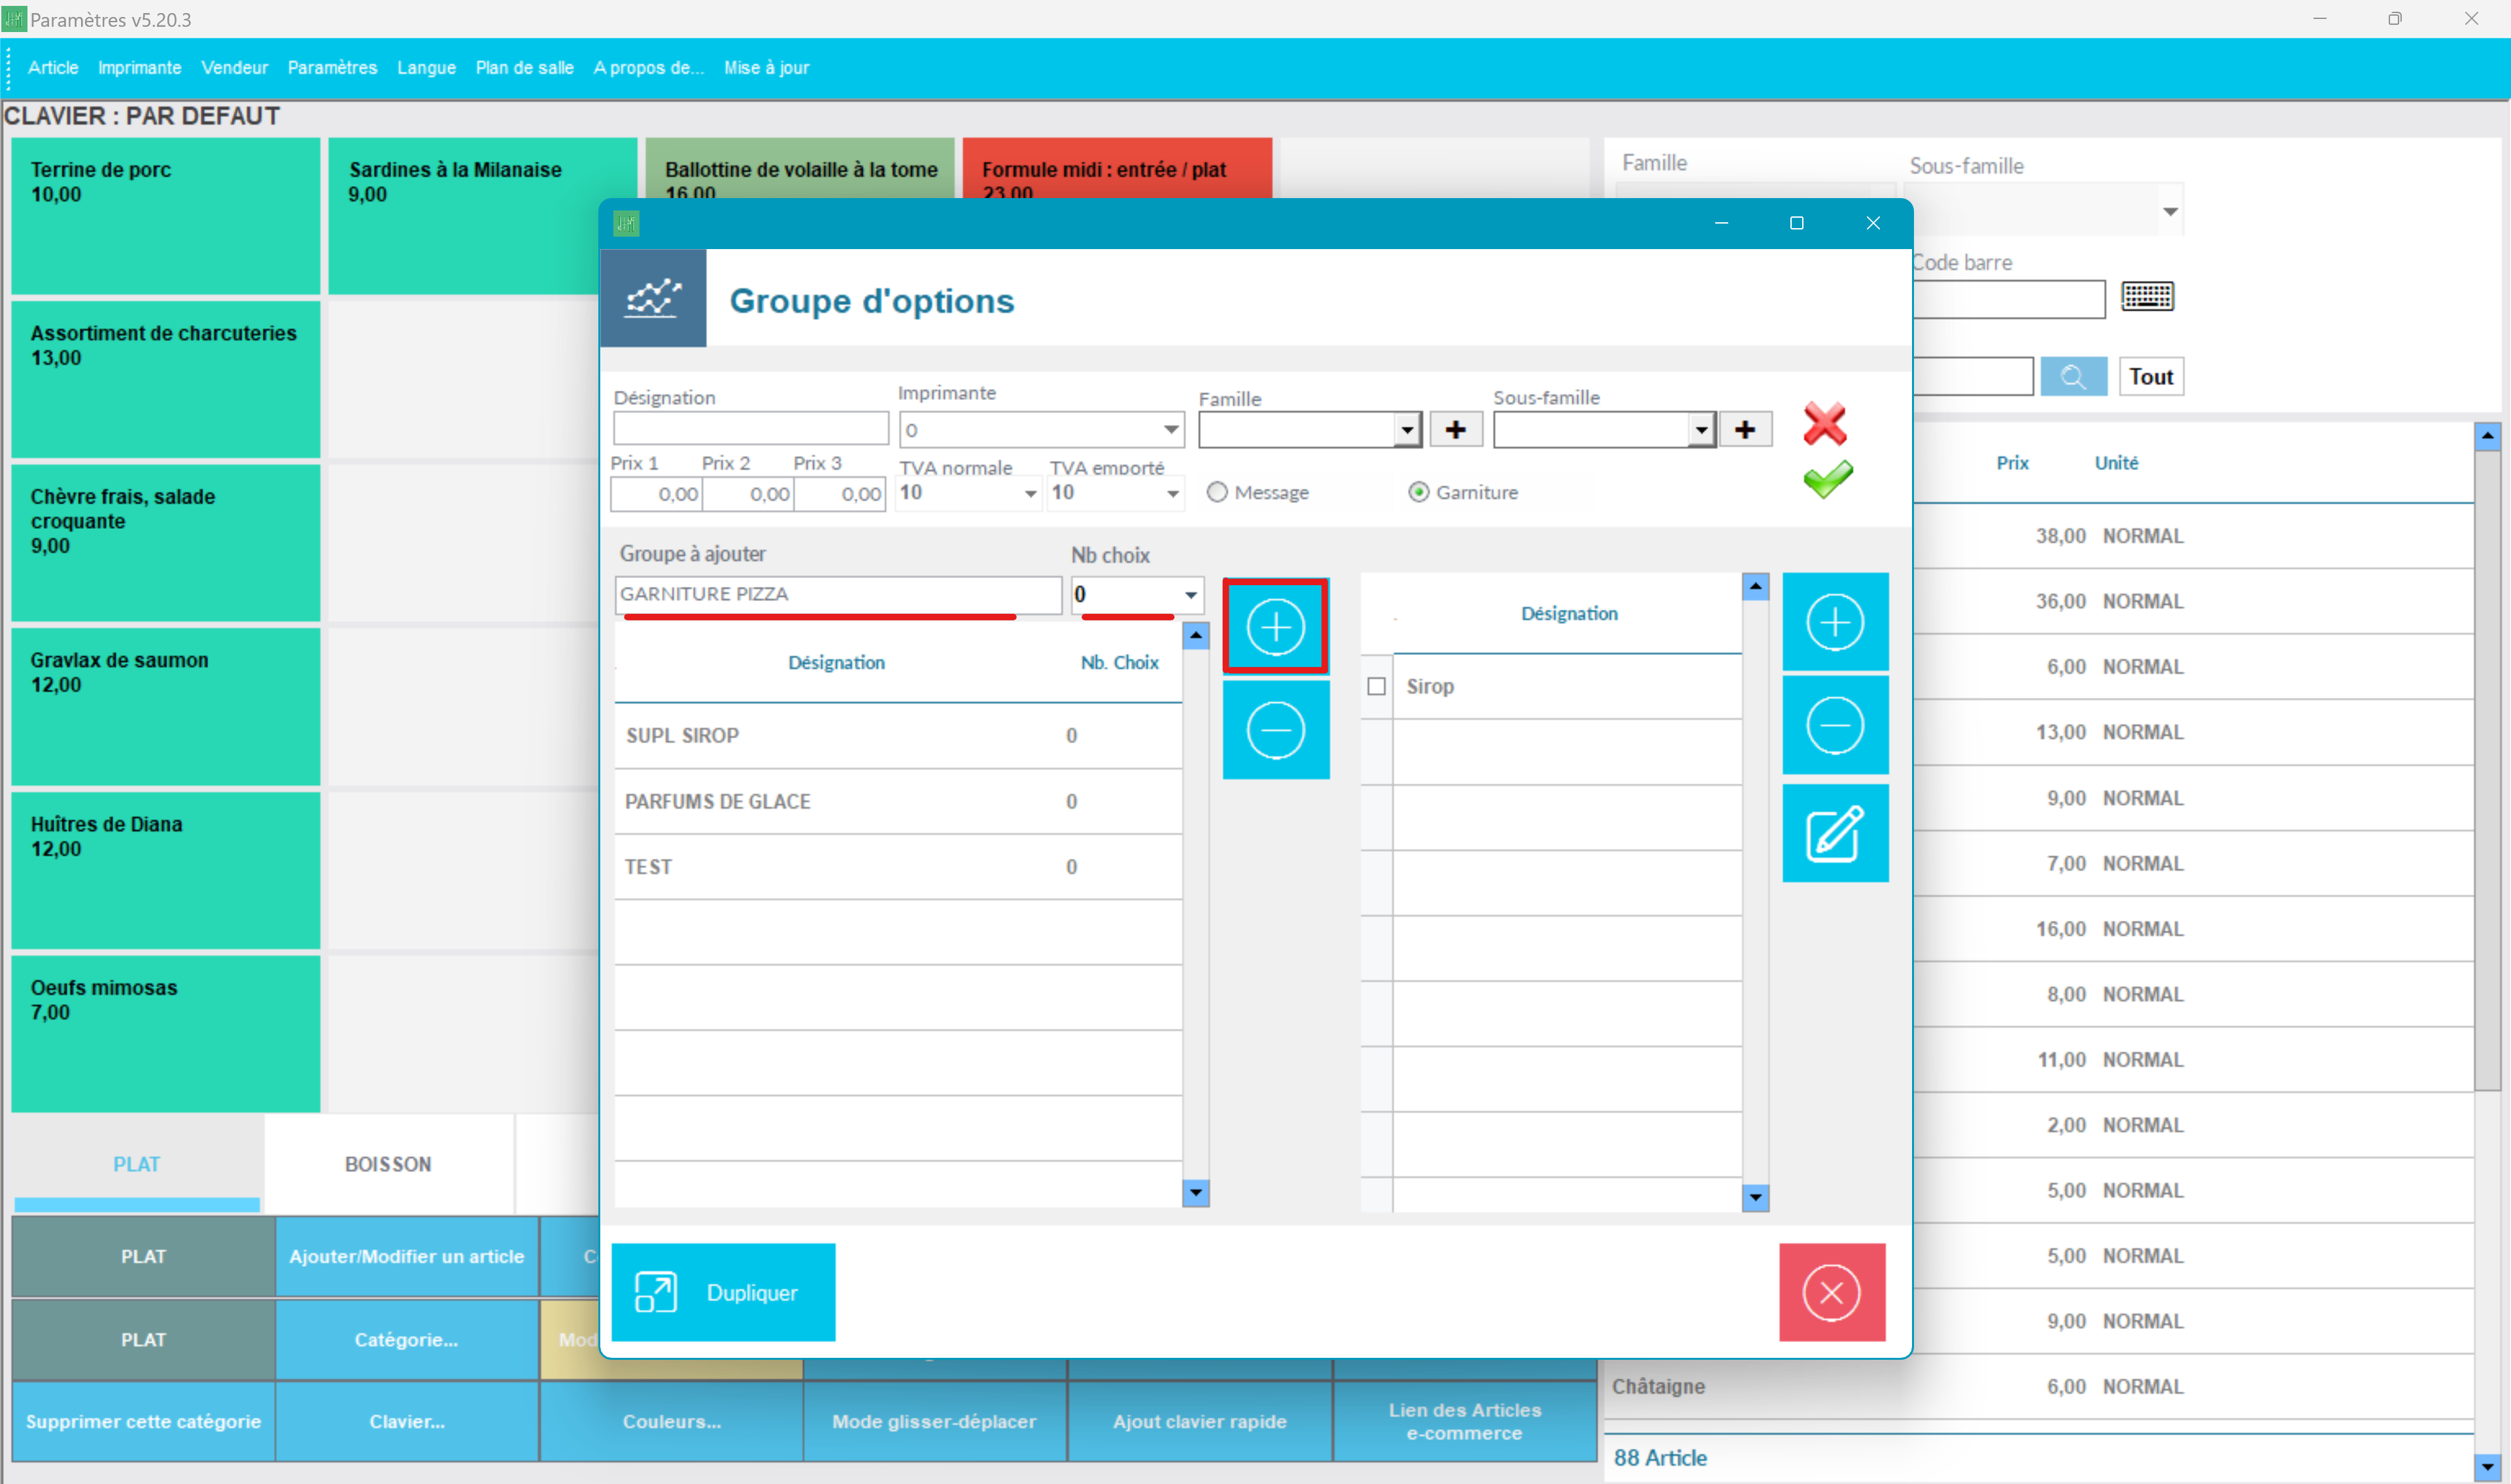
Task: Click the Tout button
Action: (x=2151, y=377)
